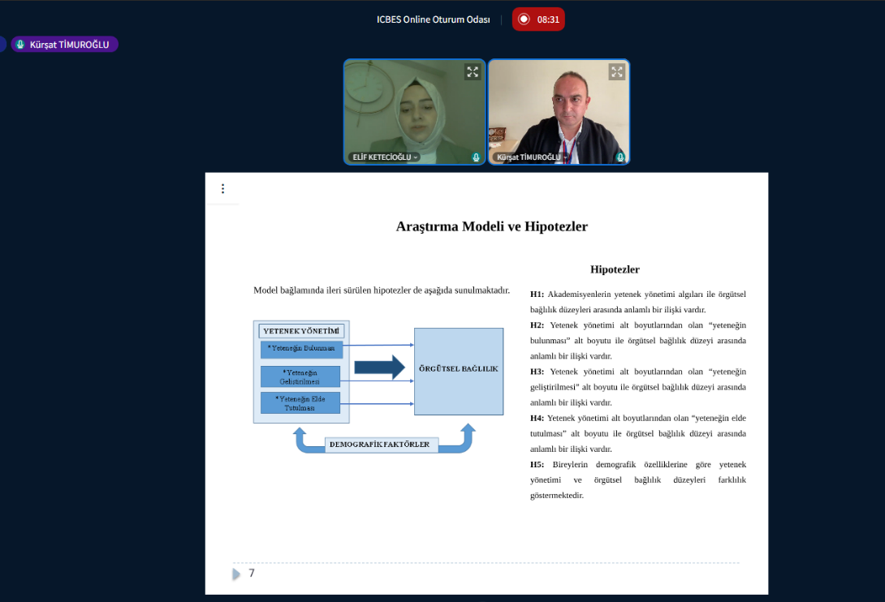885x602 pixels.
Task: Click the DEMOGRAFİK FAKTÖRLER label in the diagram
Action: tap(380, 445)
